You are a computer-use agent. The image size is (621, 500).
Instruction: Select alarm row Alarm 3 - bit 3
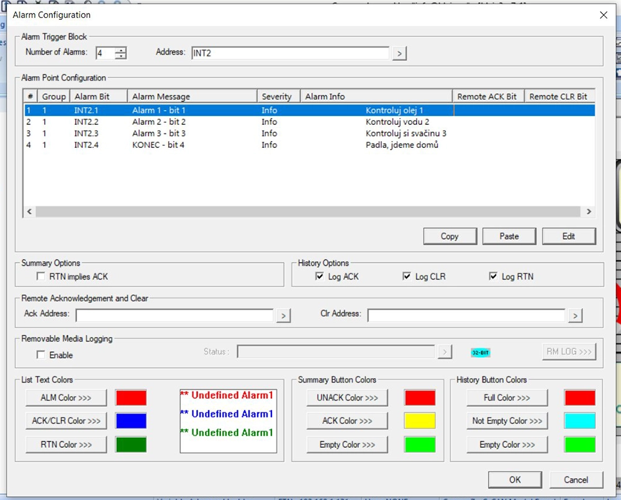point(159,134)
